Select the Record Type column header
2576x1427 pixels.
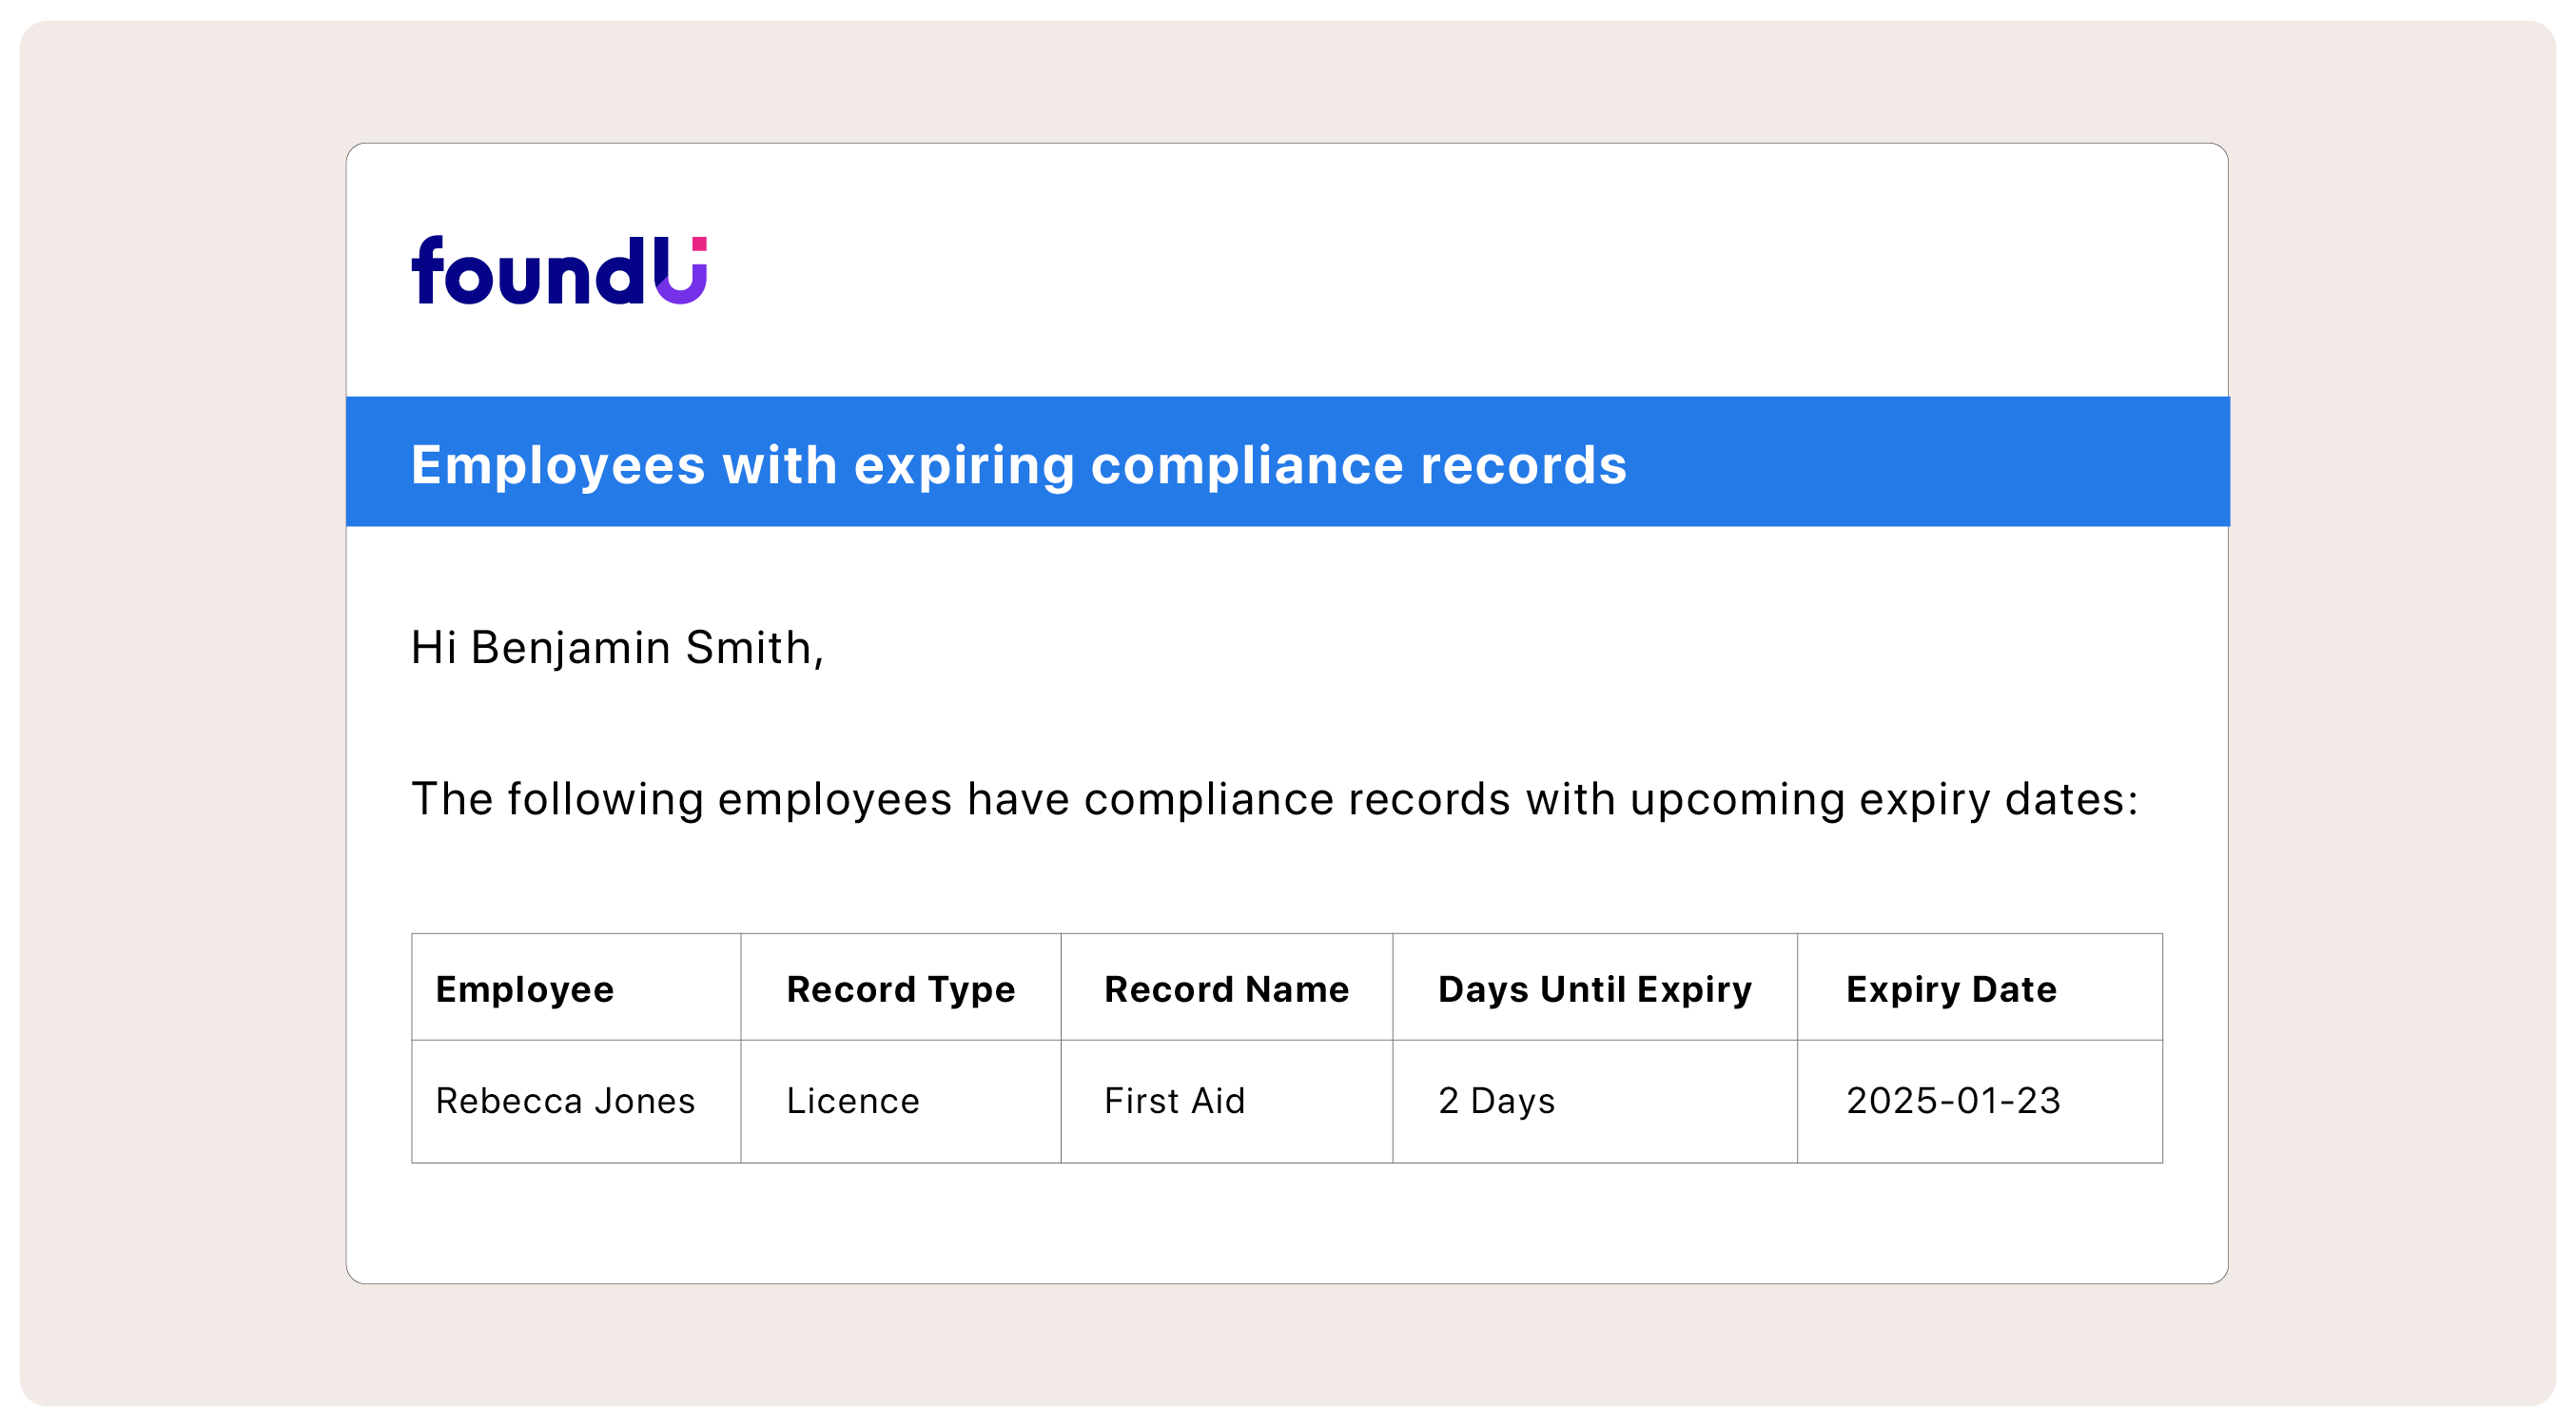pyautogui.click(x=900, y=989)
